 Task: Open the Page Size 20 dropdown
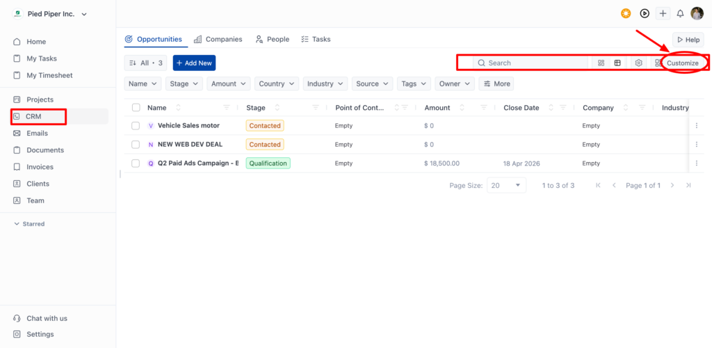pos(506,185)
